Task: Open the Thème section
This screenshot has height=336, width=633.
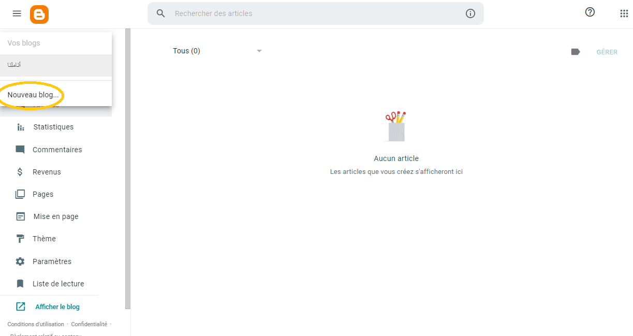Action: tap(44, 239)
